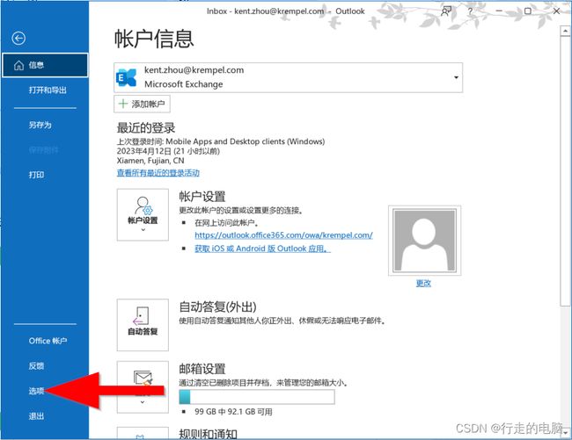Click the Xiamen, Fujian, CN text
This screenshot has height=440, width=572.
150,161
